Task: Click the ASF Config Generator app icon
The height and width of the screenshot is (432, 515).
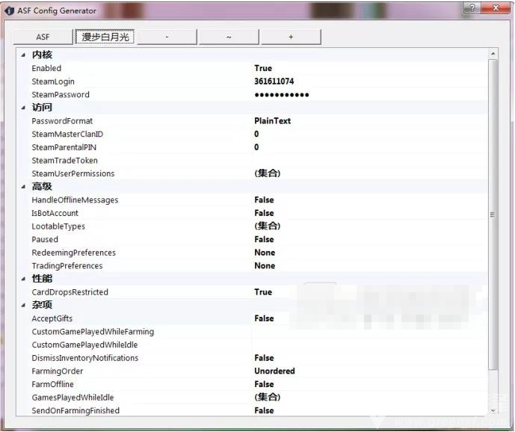Action: (9, 10)
